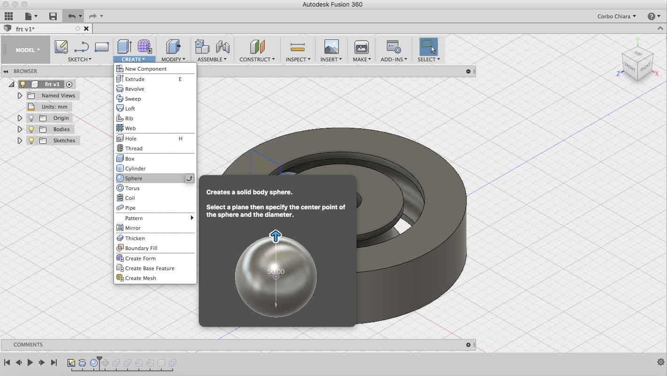Play the timeline forward
The height and width of the screenshot is (376, 667).
(30, 362)
